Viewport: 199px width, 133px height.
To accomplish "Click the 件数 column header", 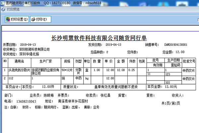I will 132,61.
